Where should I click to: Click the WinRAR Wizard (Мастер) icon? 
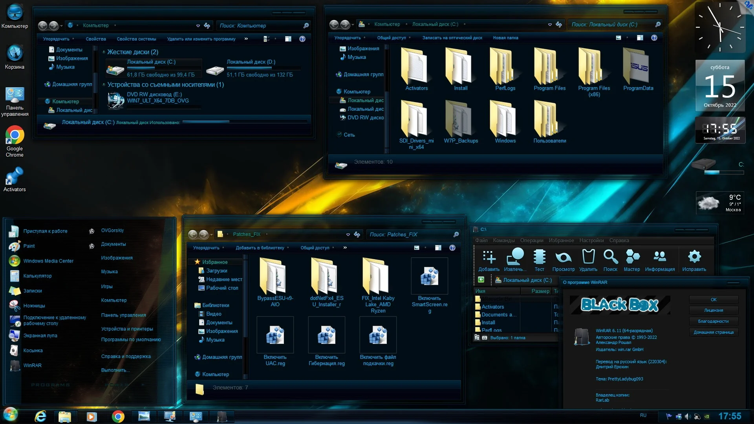pyautogui.click(x=632, y=257)
